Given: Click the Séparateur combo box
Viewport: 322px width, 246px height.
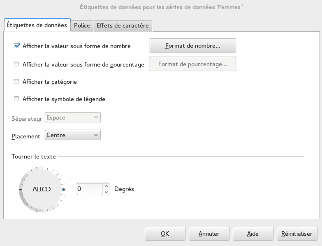Looking at the screenshot, I should tap(72, 117).
